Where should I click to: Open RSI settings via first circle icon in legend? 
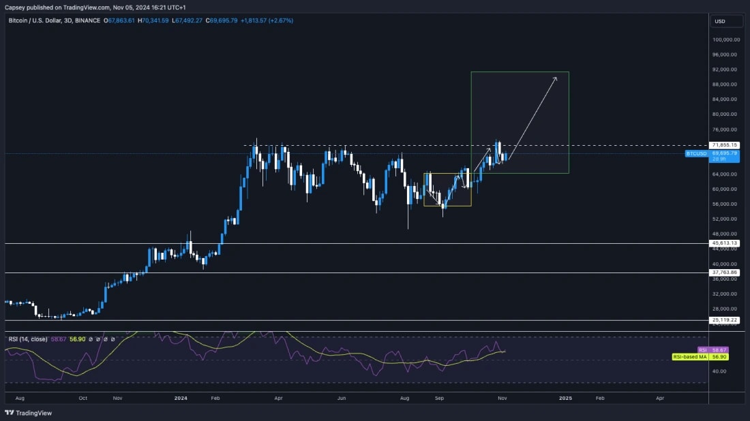(x=89, y=338)
